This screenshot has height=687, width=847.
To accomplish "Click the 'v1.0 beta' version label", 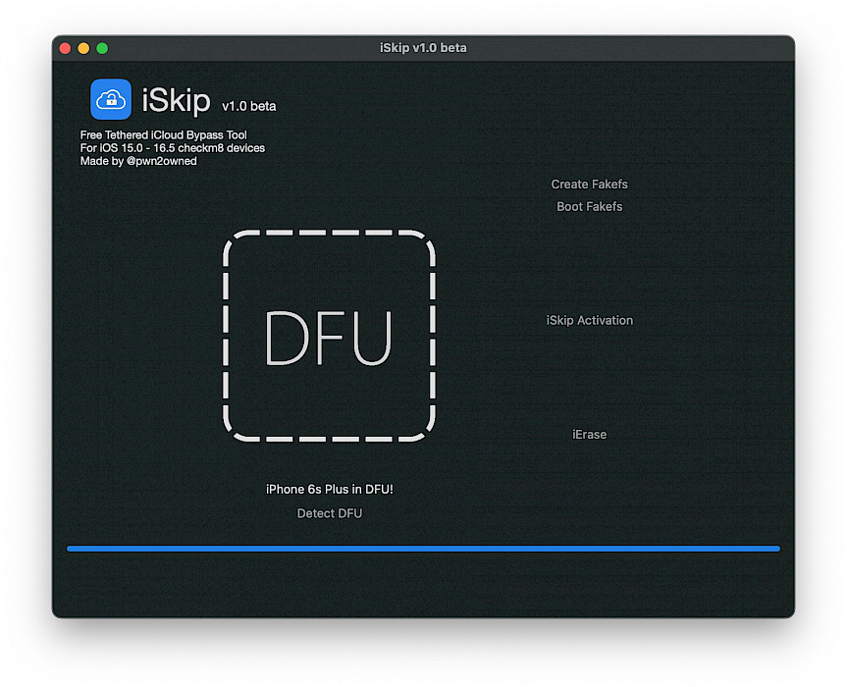I will pos(249,106).
